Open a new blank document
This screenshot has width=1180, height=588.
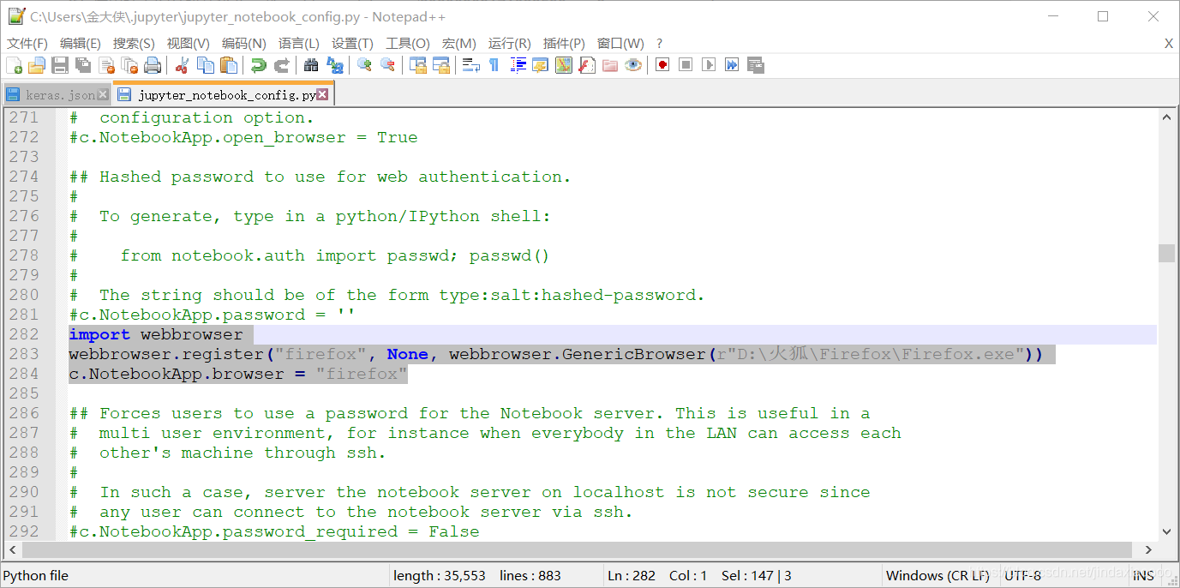pos(15,64)
